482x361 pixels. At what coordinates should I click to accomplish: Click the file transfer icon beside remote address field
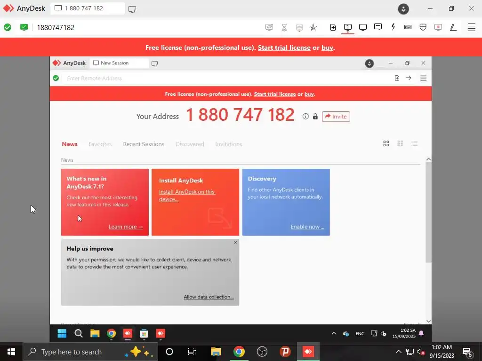pos(397,78)
